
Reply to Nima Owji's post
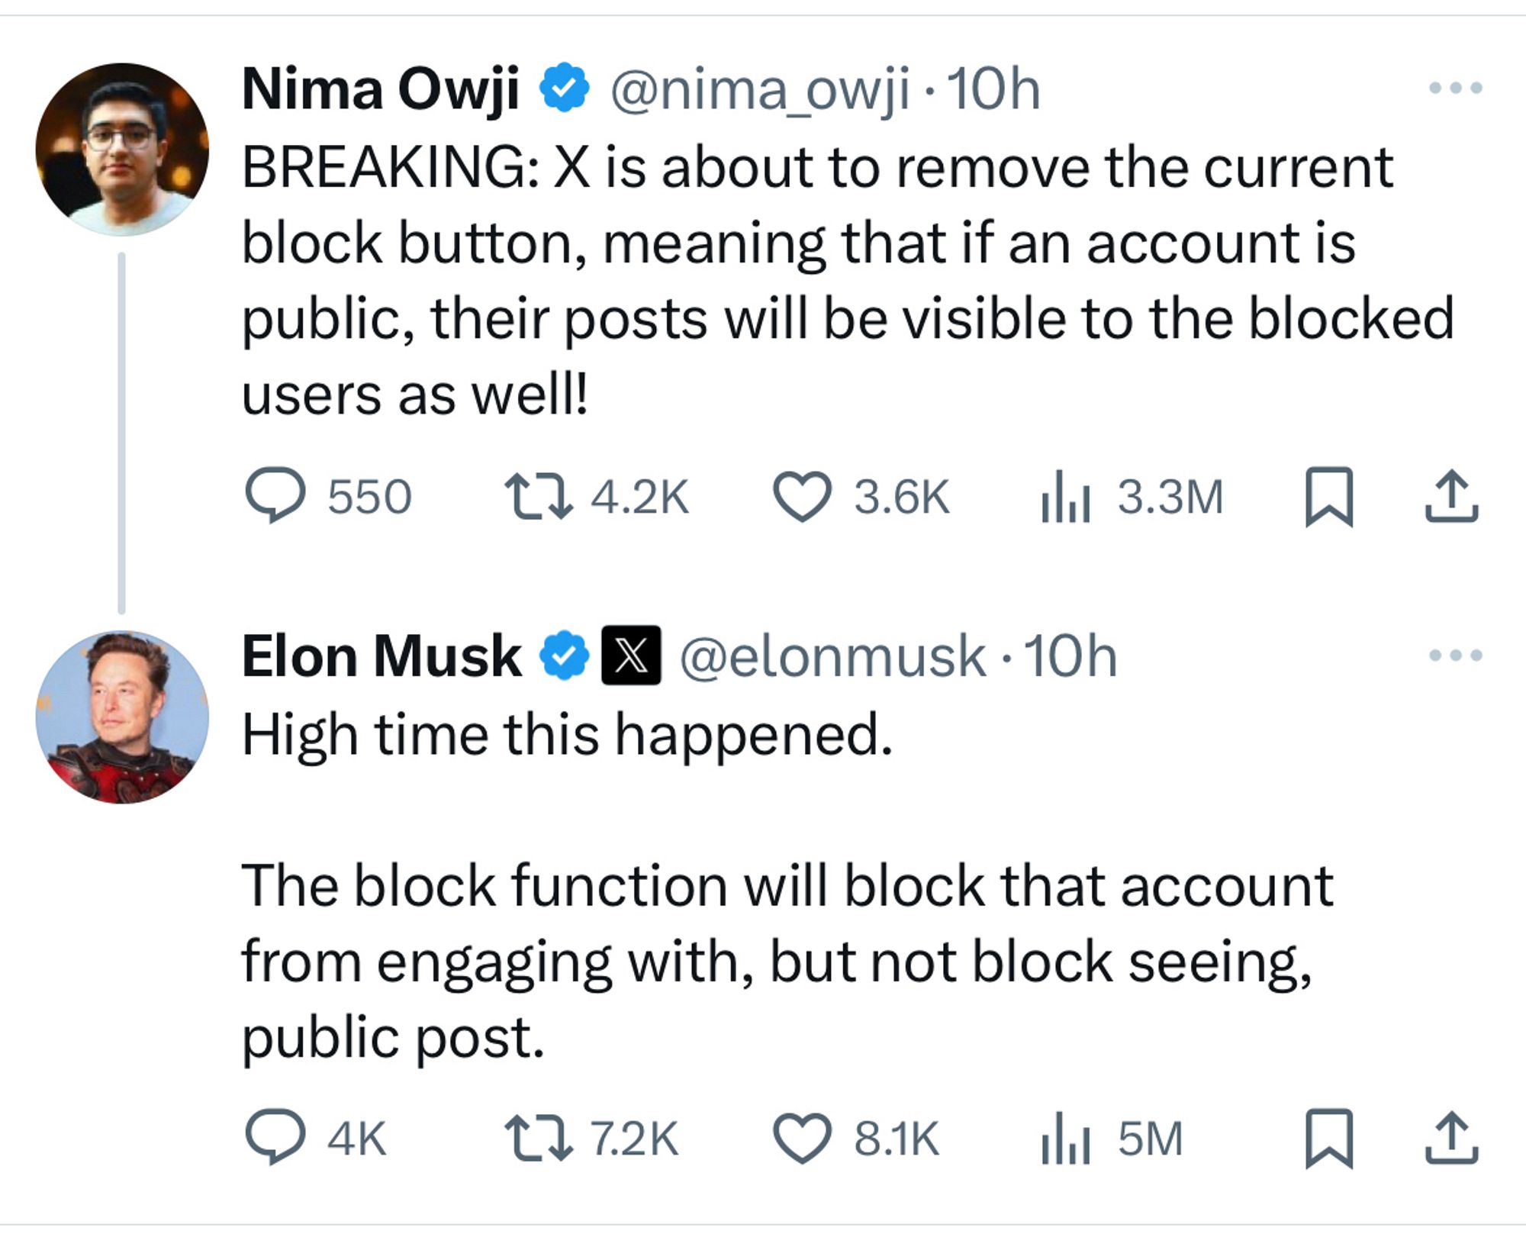click(x=275, y=495)
